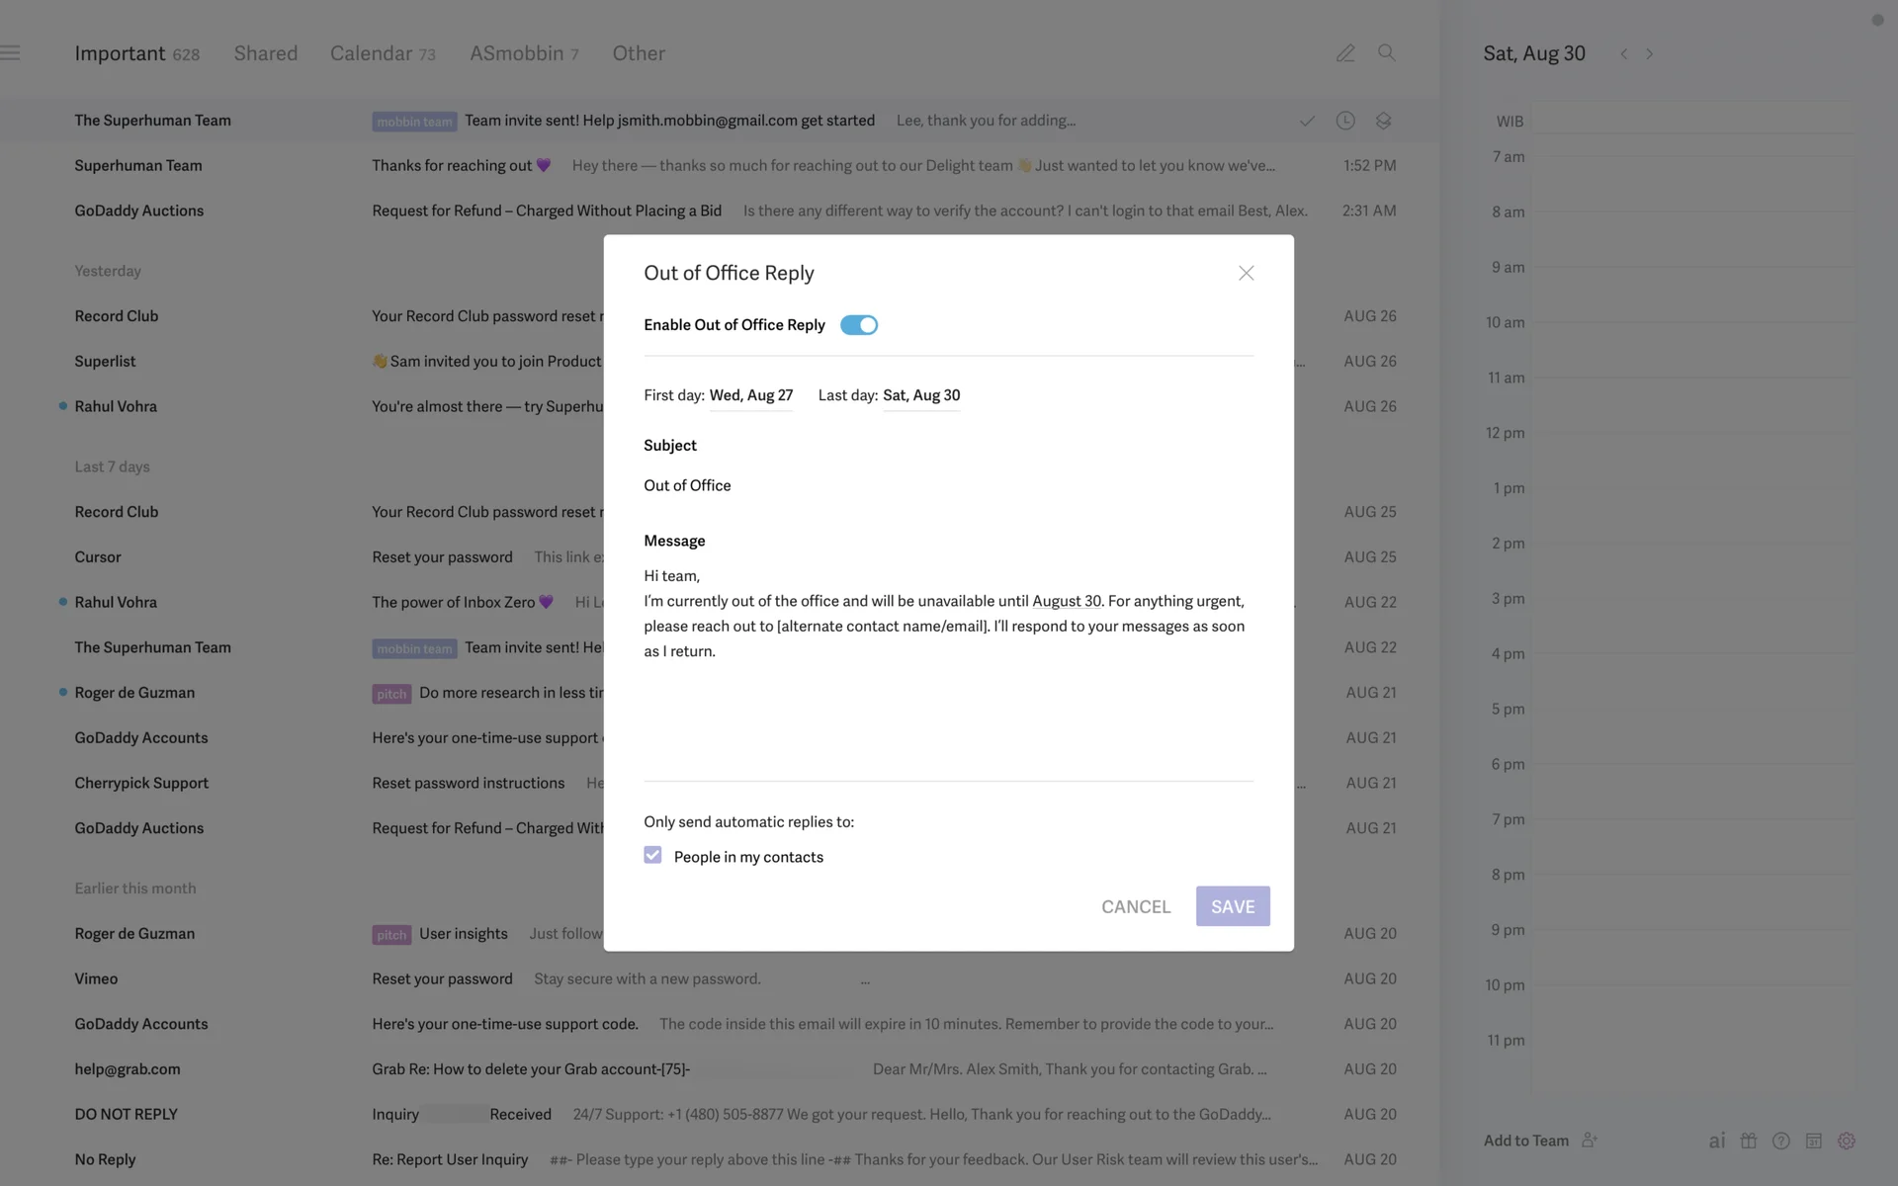
Task: Click the gift referral icon
Action: click(x=1749, y=1141)
